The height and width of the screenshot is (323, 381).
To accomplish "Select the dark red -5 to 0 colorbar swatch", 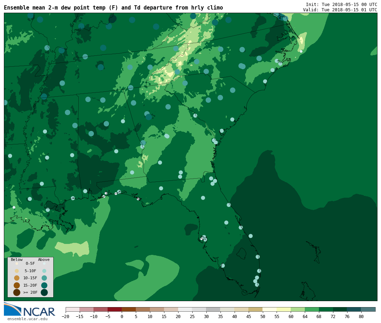I will click(115, 310).
